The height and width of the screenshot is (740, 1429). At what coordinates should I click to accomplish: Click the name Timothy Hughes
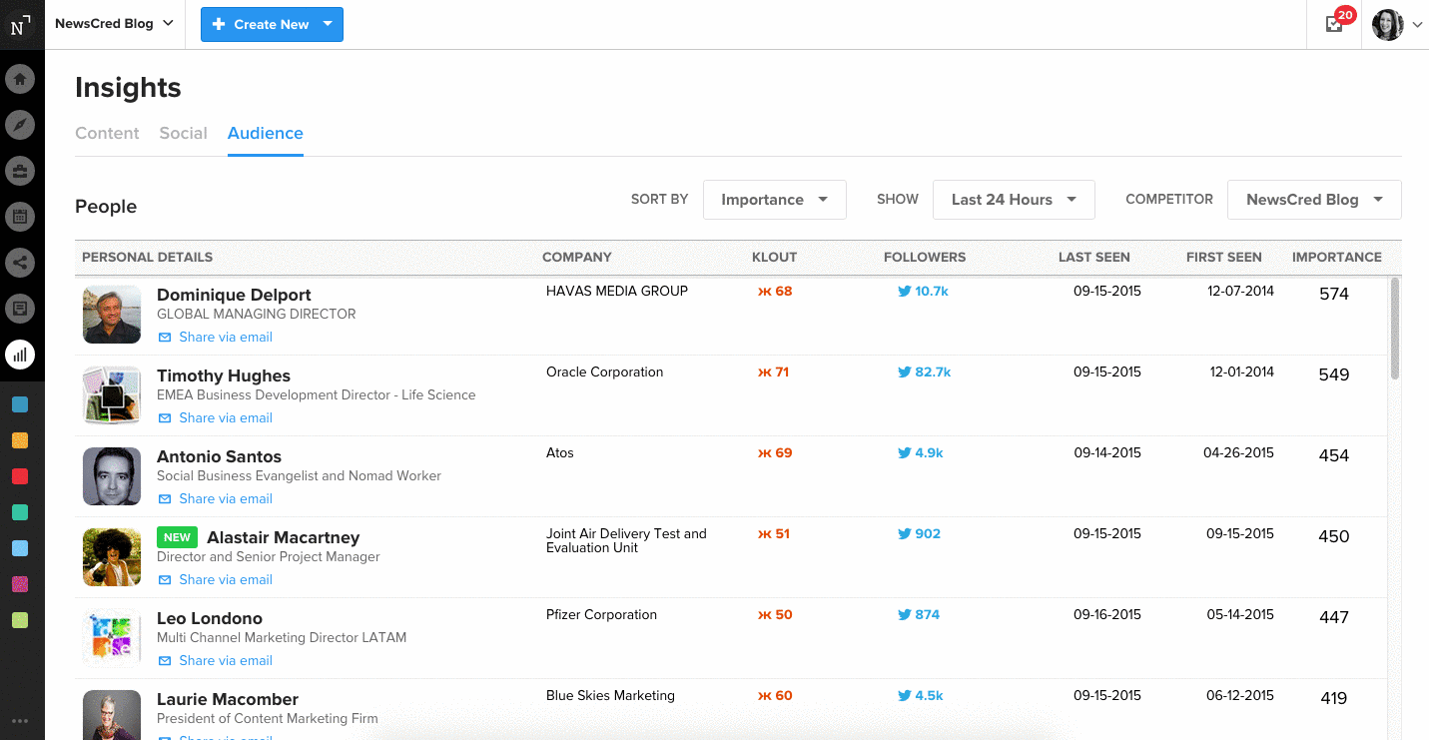tap(224, 375)
